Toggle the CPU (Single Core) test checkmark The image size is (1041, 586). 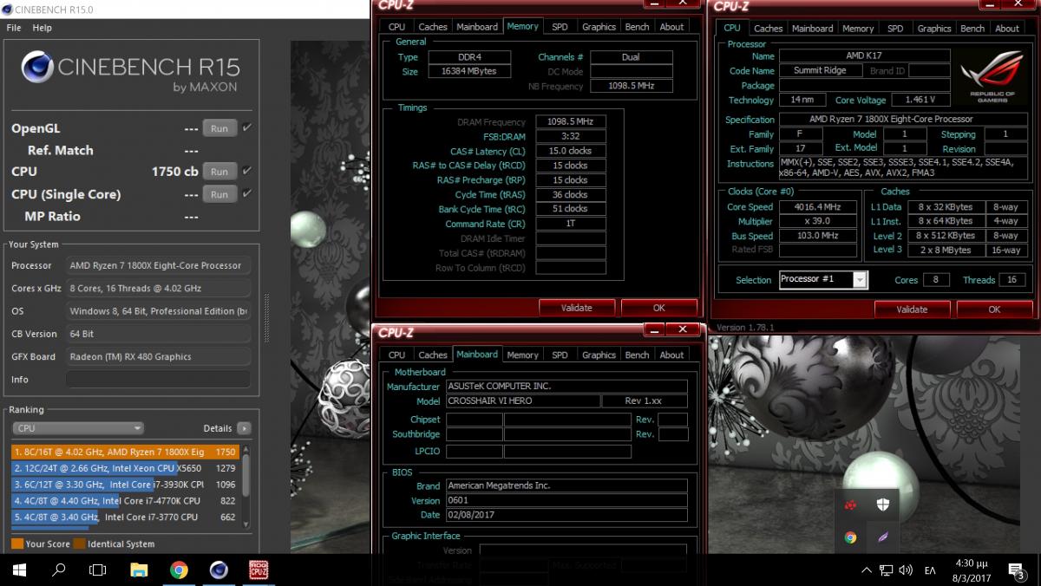click(246, 194)
